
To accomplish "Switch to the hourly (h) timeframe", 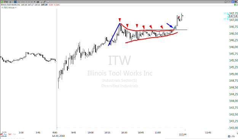I will click(26, 2).
